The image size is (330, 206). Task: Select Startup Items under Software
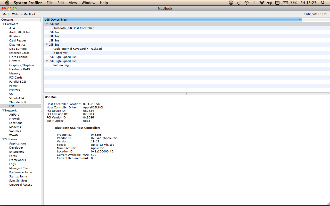click(x=18, y=176)
